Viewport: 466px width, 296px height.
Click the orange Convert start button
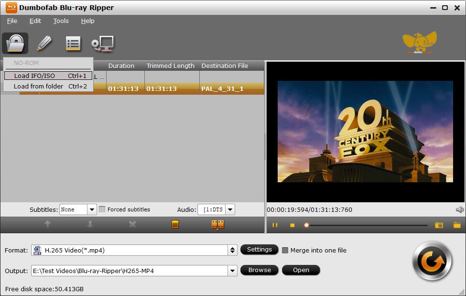click(x=433, y=261)
